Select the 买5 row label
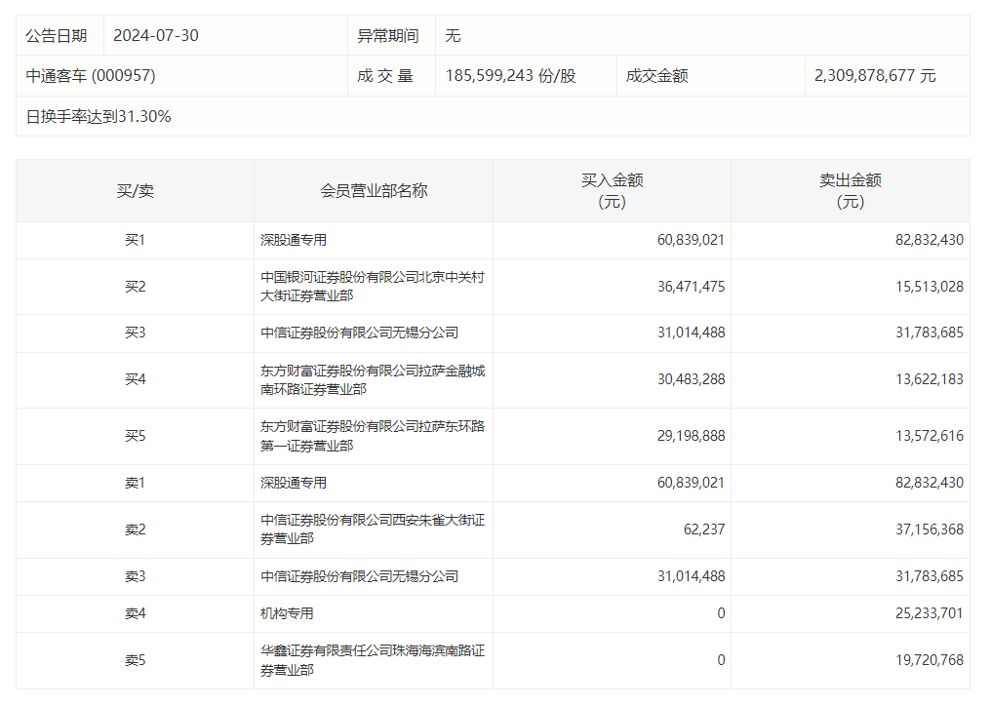This screenshot has height=706, width=991. coord(136,436)
